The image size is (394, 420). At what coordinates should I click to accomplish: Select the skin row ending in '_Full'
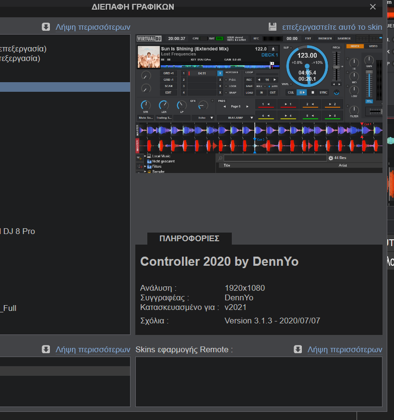65,308
